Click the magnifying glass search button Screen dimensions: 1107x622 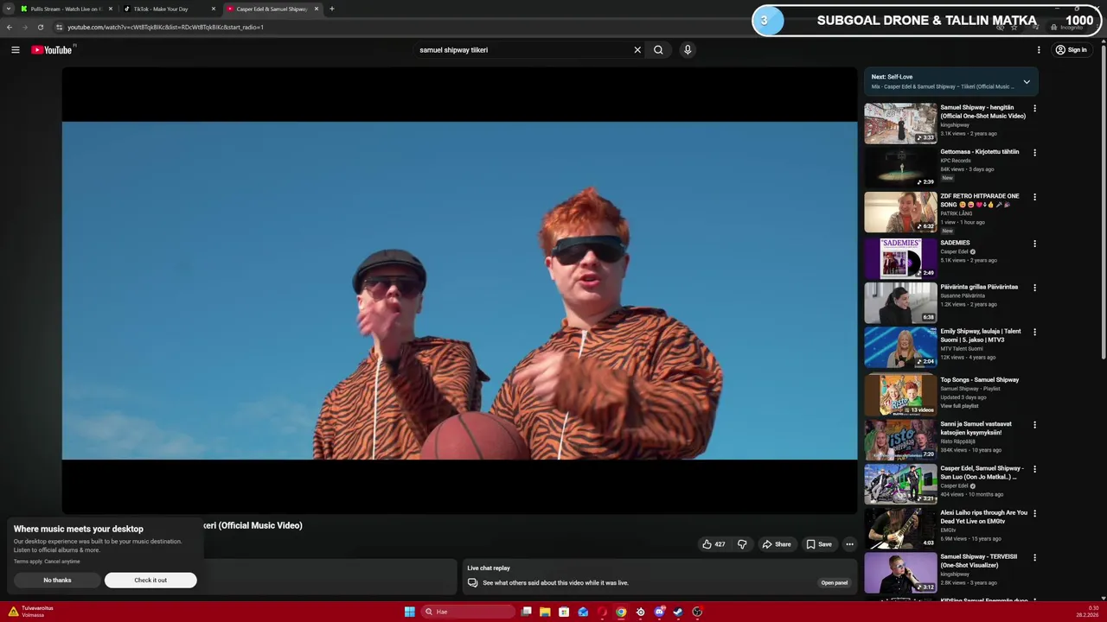coord(658,50)
